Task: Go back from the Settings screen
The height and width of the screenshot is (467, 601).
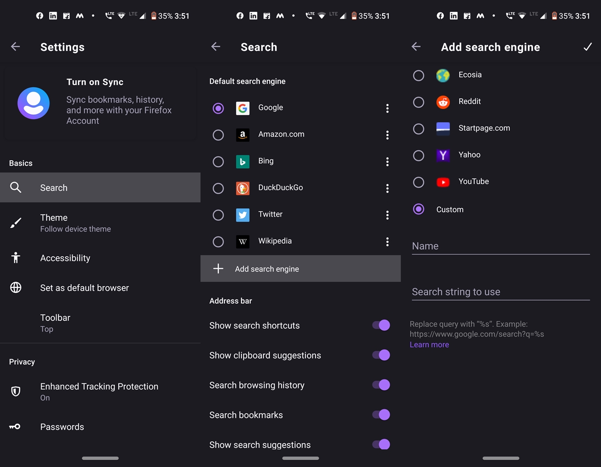Action: (16, 47)
